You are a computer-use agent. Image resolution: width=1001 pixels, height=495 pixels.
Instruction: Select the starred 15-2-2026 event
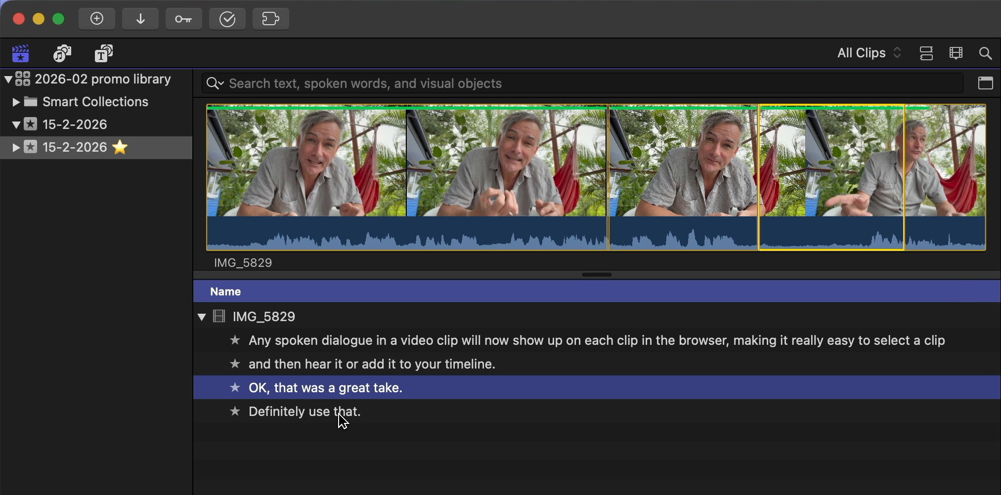75,147
